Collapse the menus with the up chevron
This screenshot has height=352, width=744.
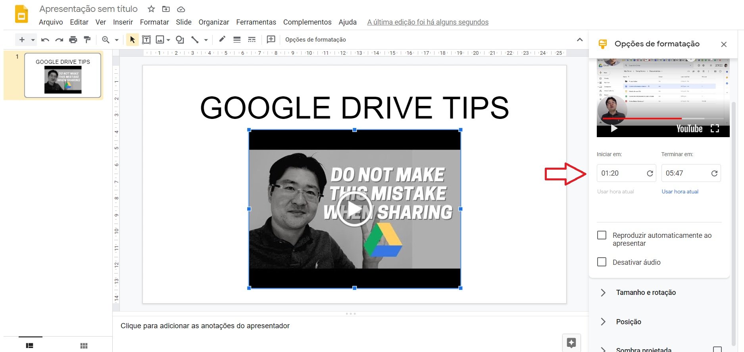580,40
